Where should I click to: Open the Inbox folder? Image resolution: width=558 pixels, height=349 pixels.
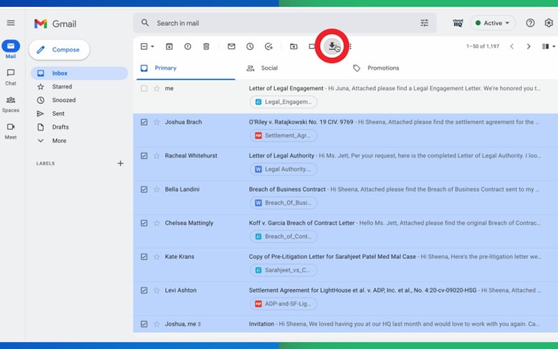click(x=80, y=73)
